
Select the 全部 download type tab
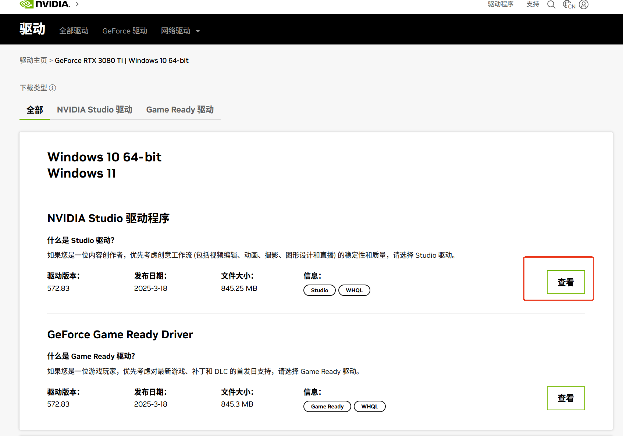[35, 110]
